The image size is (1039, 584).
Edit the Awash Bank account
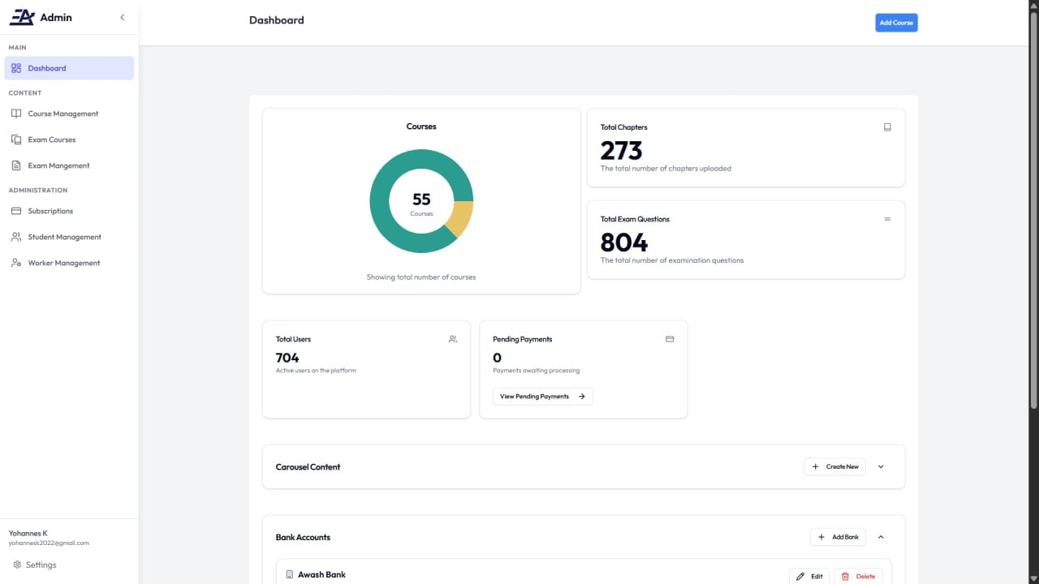click(809, 576)
